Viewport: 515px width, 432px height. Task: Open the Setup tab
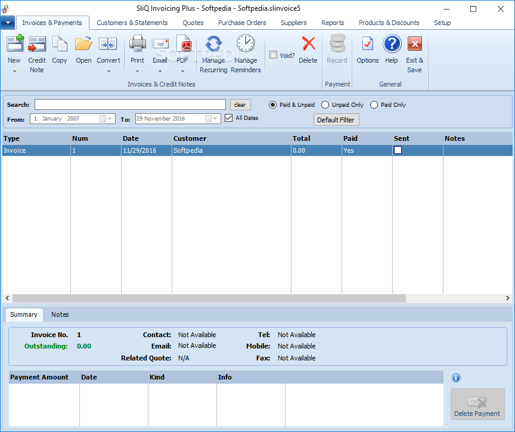pyautogui.click(x=442, y=23)
